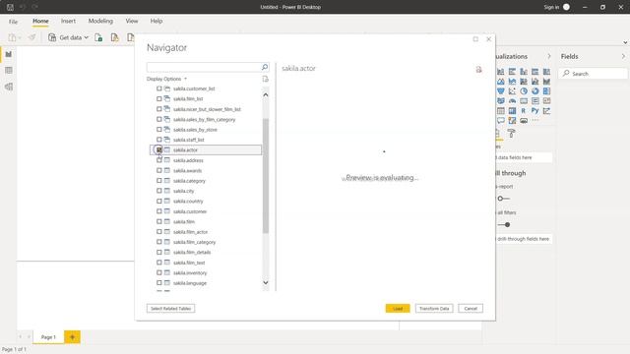Select the R script visual
The image size is (630, 354).
(523, 111)
